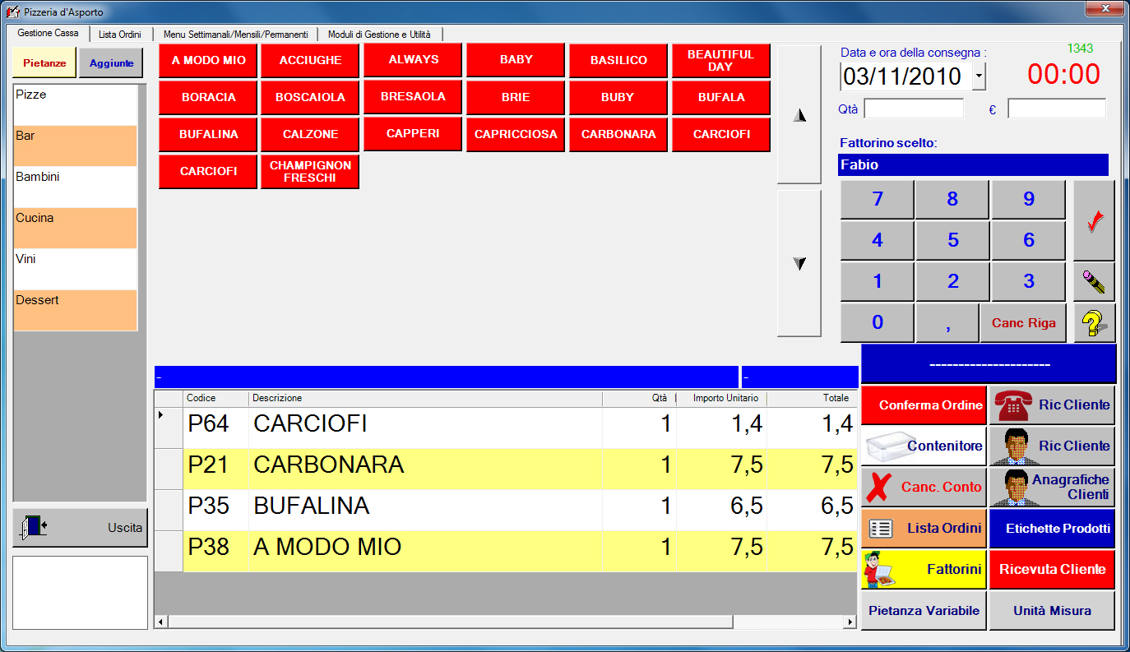
Task: Select the P35 BUFALINA order row
Action: click(506, 510)
